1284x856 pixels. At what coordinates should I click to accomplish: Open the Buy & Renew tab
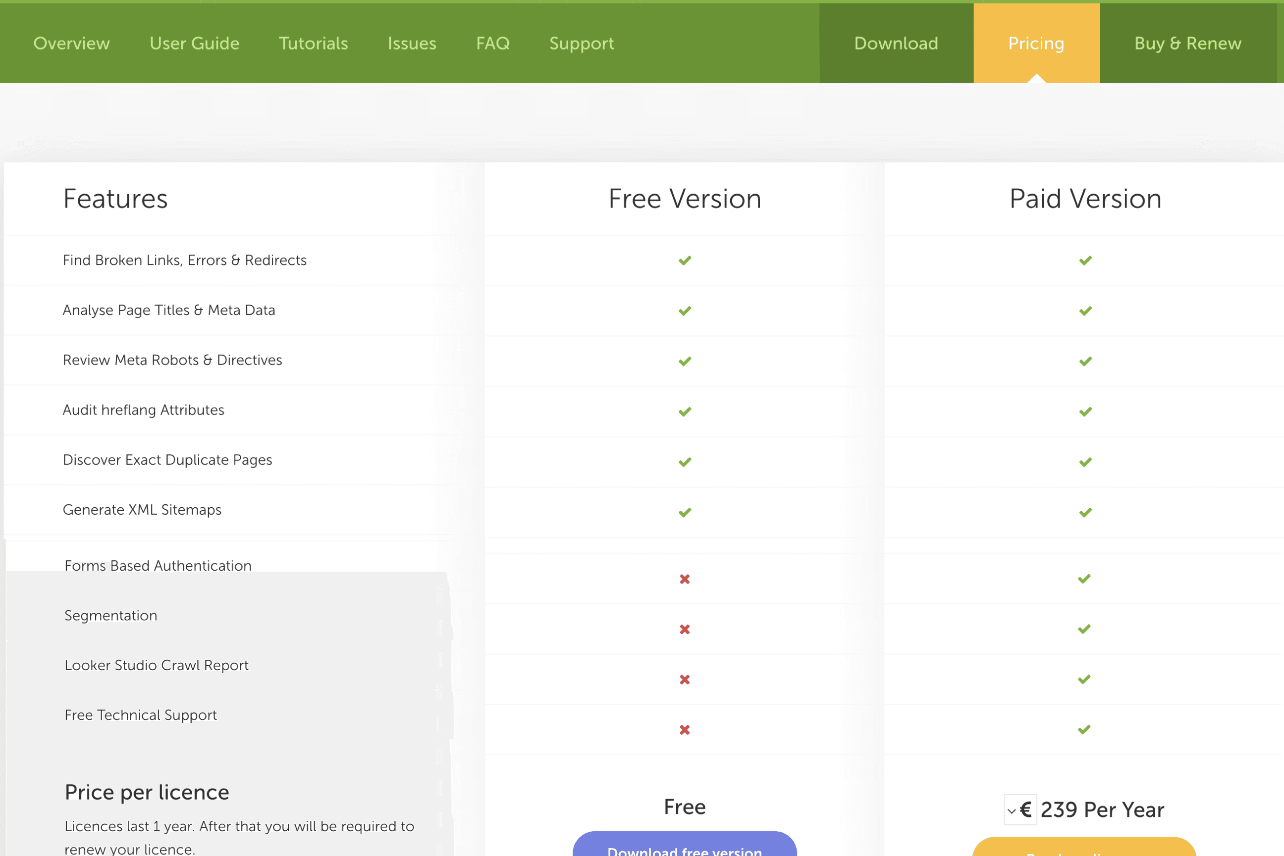[x=1187, y=43]
